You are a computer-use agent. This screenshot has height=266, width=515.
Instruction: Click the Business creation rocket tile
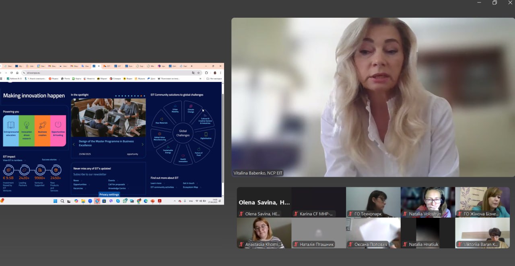pos(42,131)
